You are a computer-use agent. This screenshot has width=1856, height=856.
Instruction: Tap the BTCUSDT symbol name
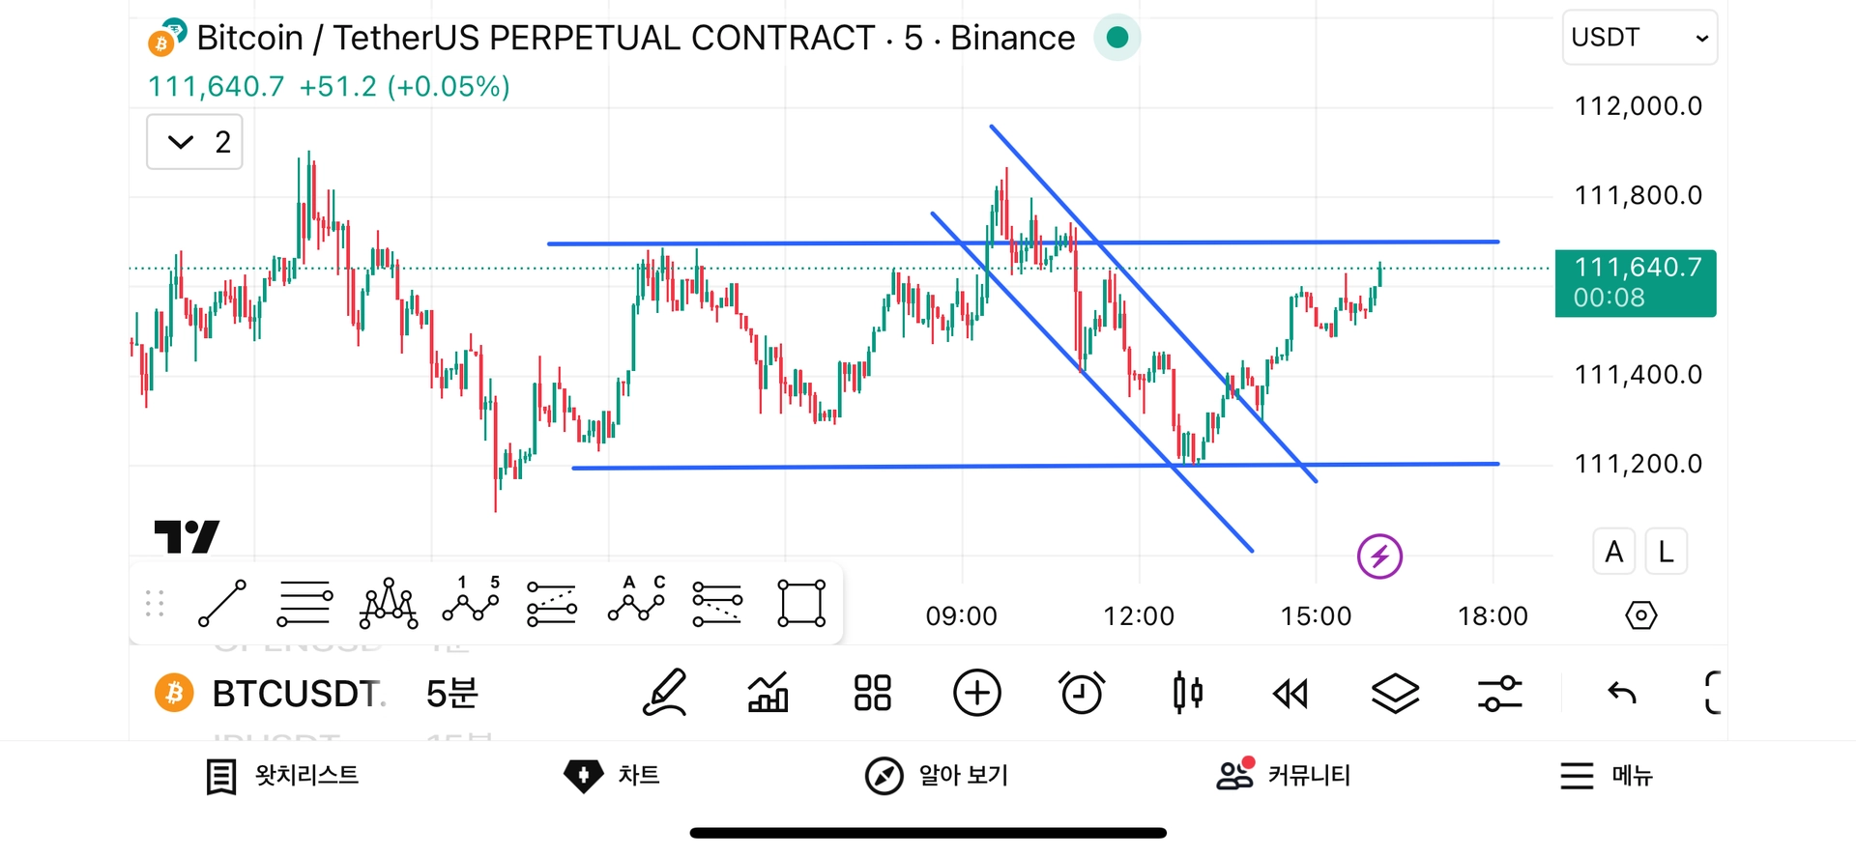tap(296, 693)
